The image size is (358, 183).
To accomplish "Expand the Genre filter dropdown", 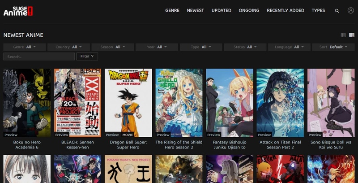I will click(25, 47).
